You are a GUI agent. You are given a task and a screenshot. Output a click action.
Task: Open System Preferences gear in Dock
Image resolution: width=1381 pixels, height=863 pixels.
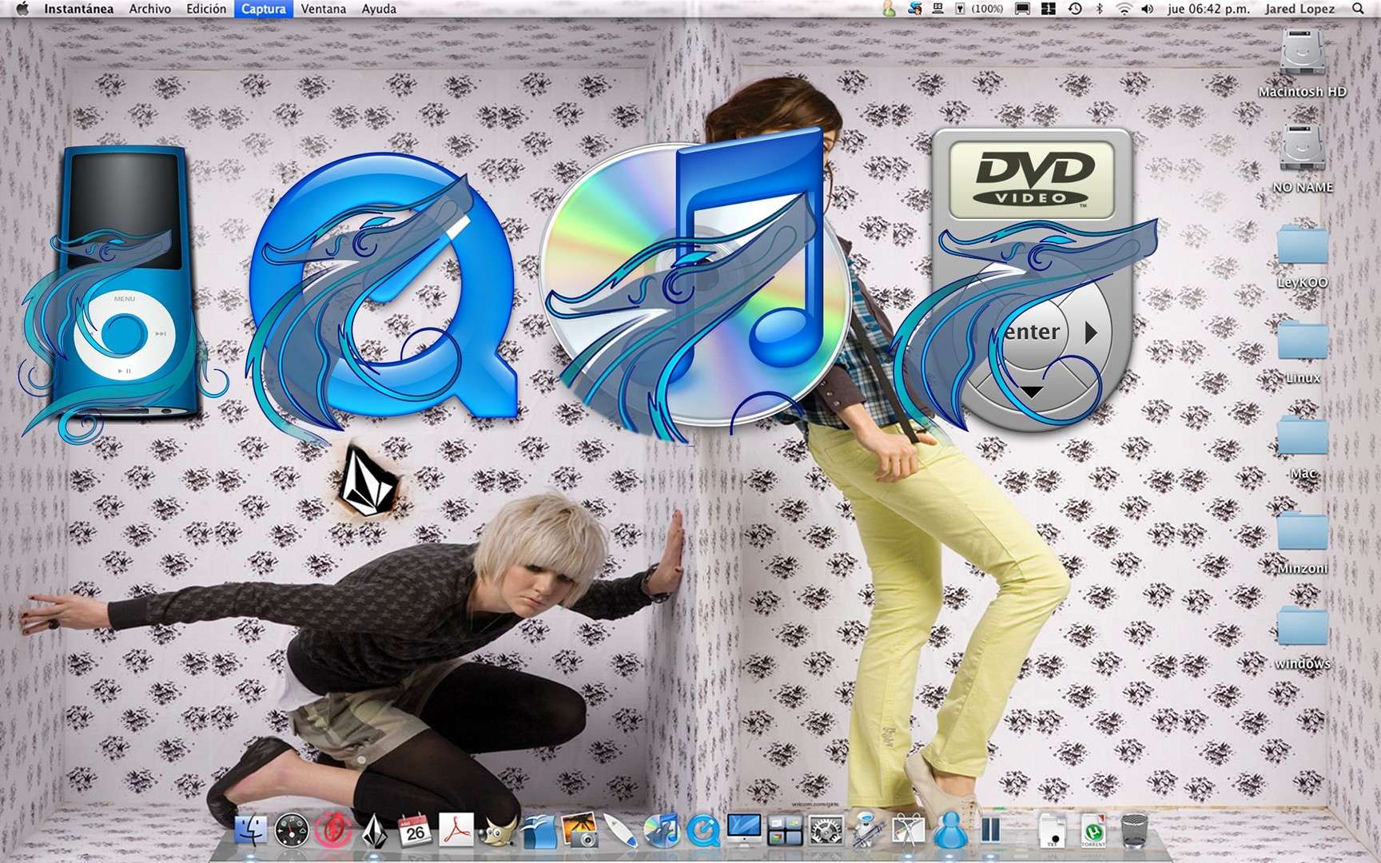pyautogui.click(x=826, y=831)
